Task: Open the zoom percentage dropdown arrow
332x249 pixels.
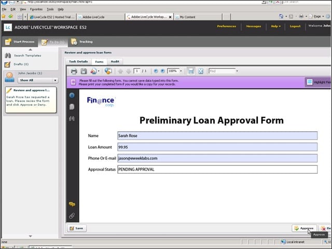Action: [181, 71]
